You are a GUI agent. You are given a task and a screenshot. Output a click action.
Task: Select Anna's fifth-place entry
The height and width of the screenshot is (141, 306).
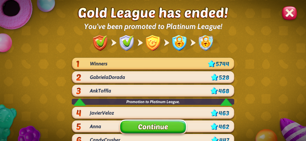[153, 127]
